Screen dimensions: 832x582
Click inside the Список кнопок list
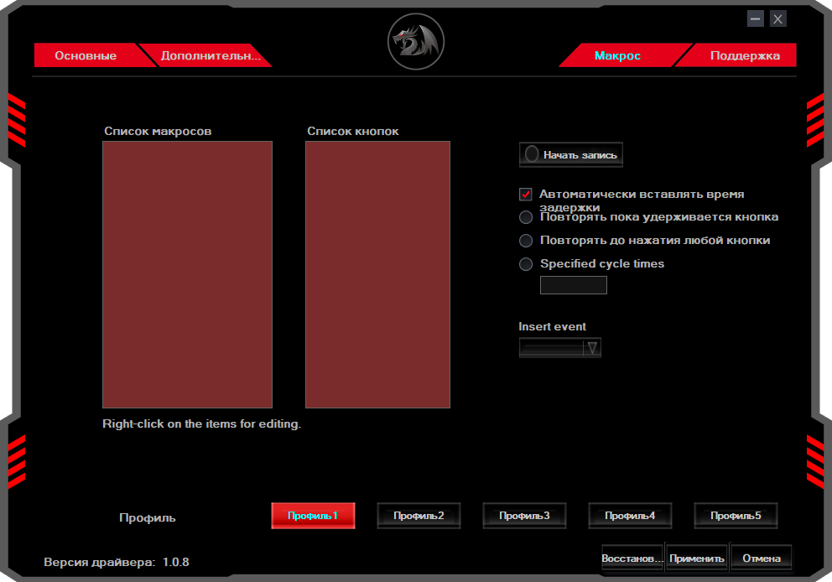pos(377,274)
